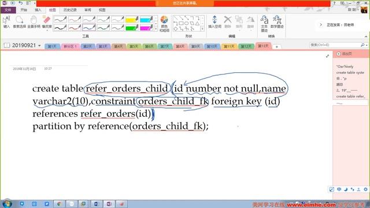Switch to the Review ribbon tab

point(87,10)
